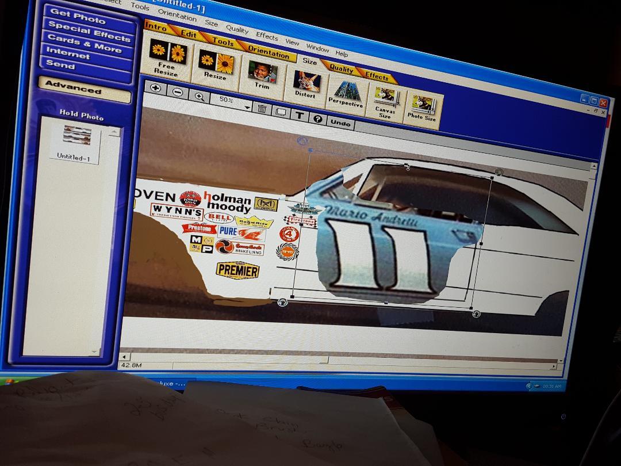Select the magnifying glass zoom tool

pos(200,96)
